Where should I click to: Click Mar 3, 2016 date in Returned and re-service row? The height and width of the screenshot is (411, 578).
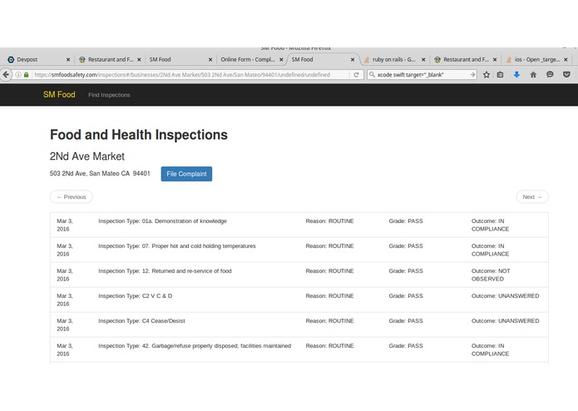pyautogui.click(x=65, y=275)
